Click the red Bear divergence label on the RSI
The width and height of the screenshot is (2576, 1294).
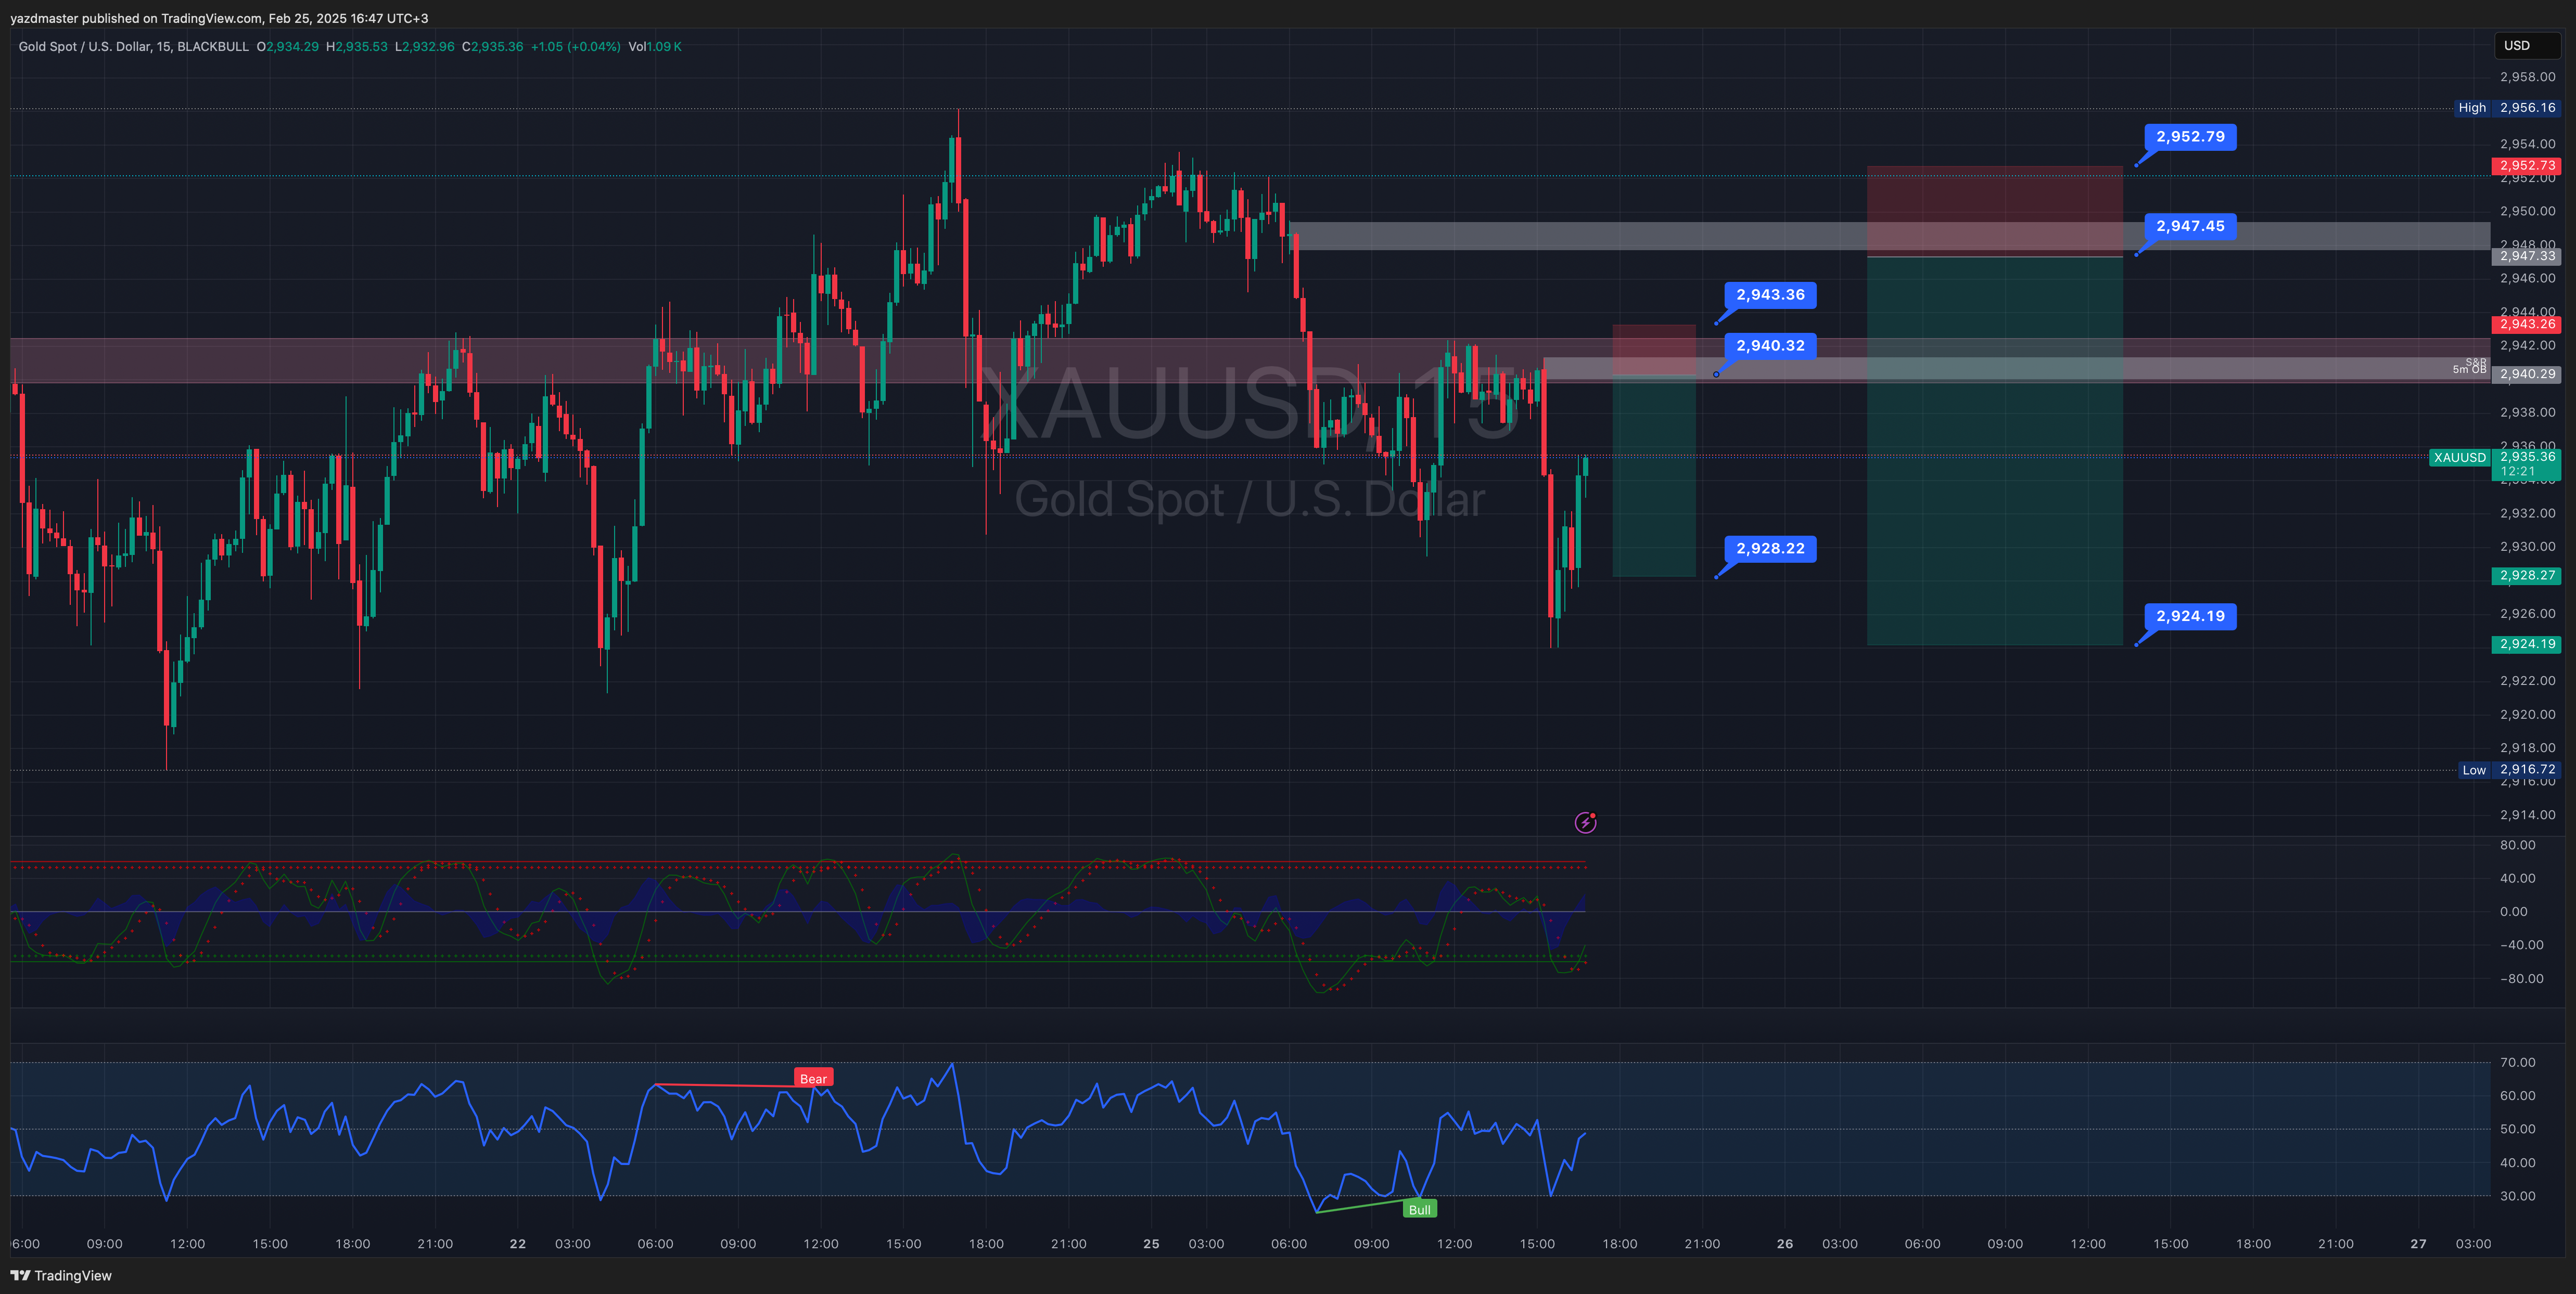[813, 1078]
